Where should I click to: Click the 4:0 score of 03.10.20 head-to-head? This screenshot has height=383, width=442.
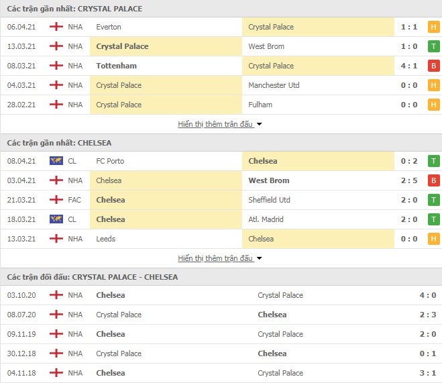[428, 295]
